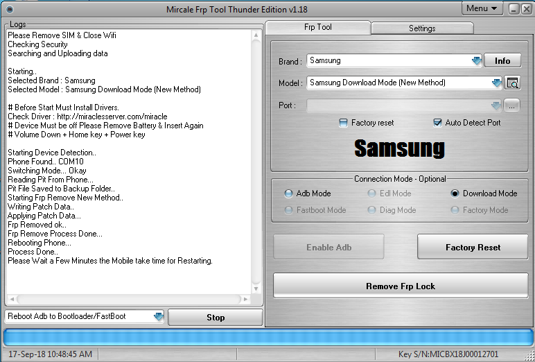Click the logs scroll up arrow
This screenshot has width=535, height=362.
256,35
